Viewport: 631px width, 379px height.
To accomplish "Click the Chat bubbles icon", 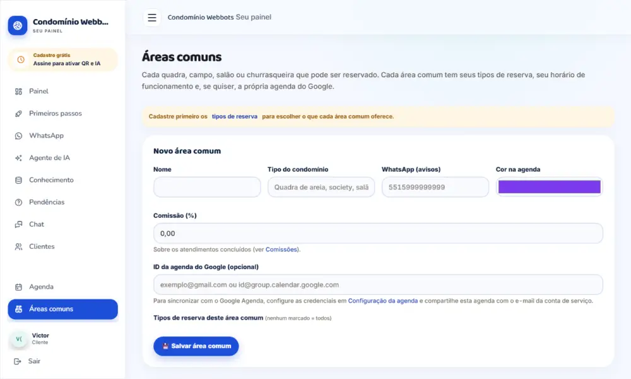I will click(x=18, y=224).
